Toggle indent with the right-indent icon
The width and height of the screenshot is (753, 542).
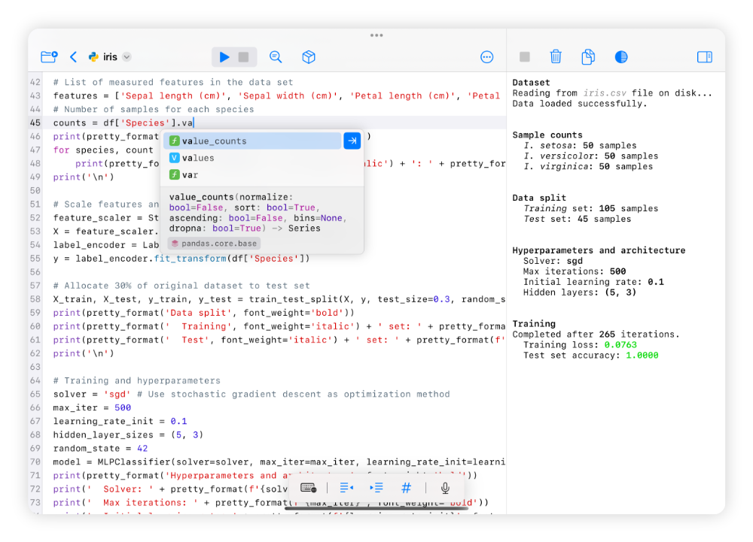(376, 487)
